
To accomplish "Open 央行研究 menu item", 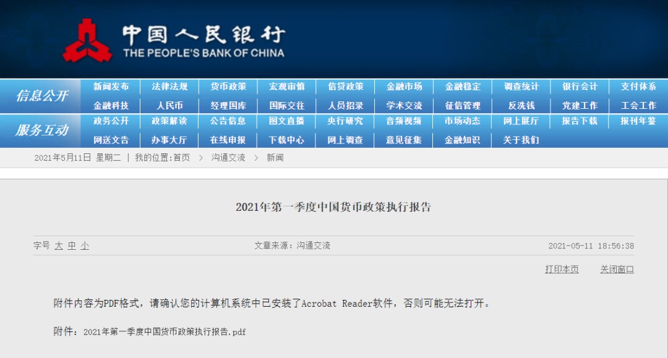I will (346, 121).
